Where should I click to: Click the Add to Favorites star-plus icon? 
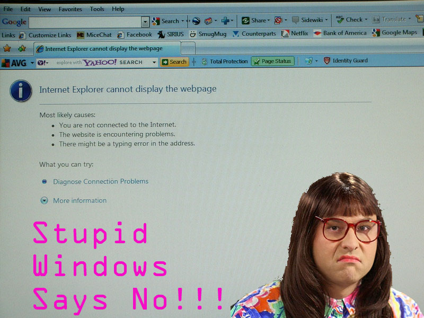coord(22,48)
